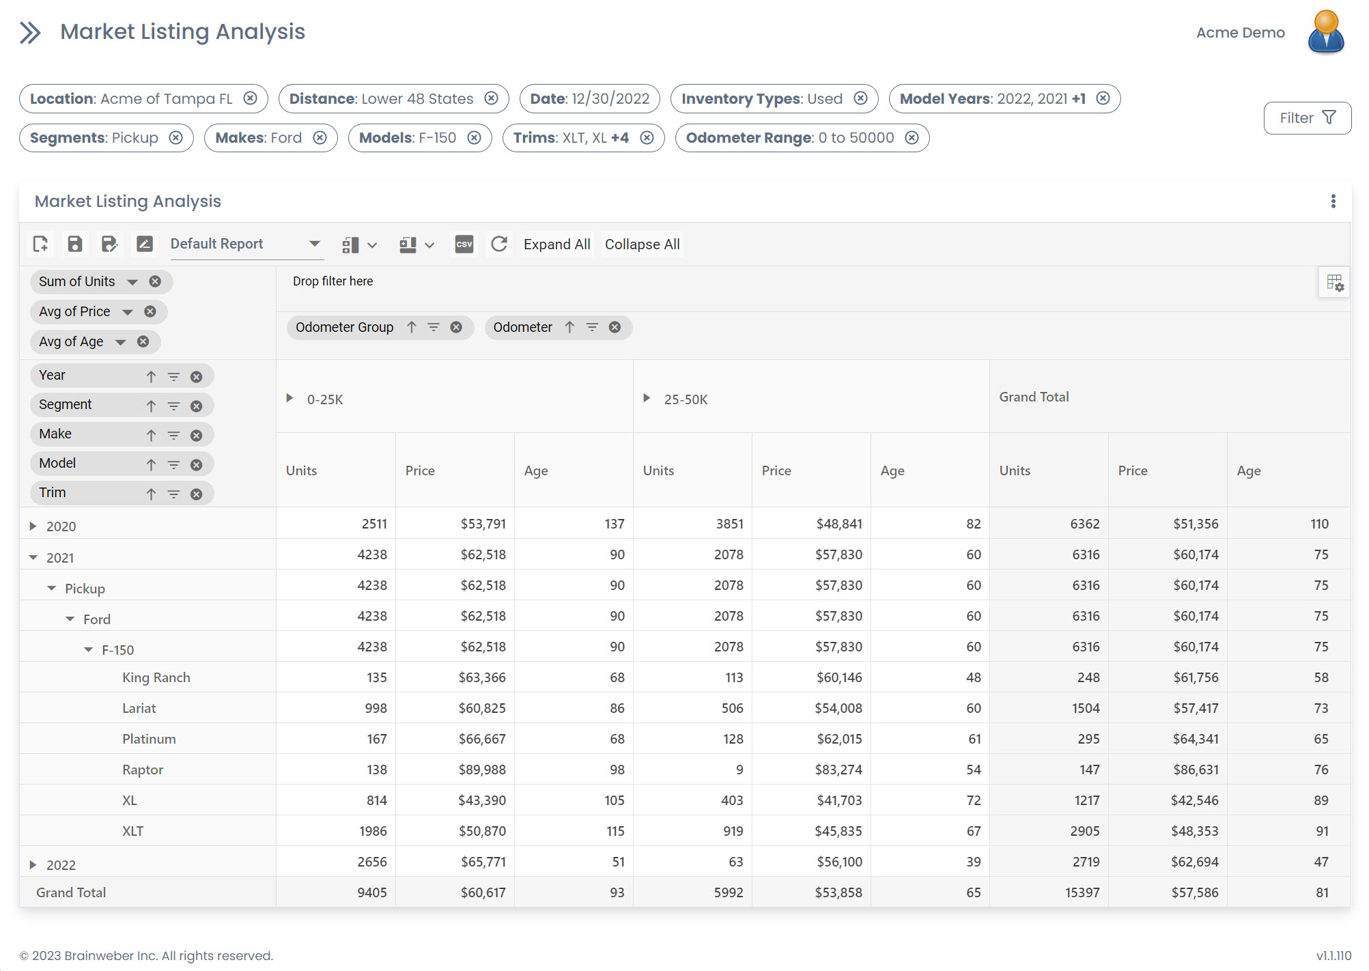This screenshot has height=971, width=1369.
Task: Click the refresh report icon
Action: (499, 244)
